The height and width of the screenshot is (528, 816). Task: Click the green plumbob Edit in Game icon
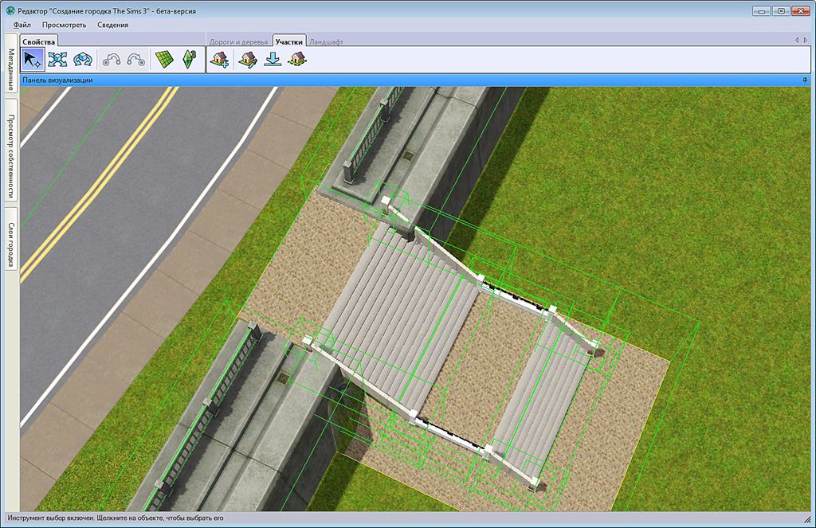coord(189,59)
